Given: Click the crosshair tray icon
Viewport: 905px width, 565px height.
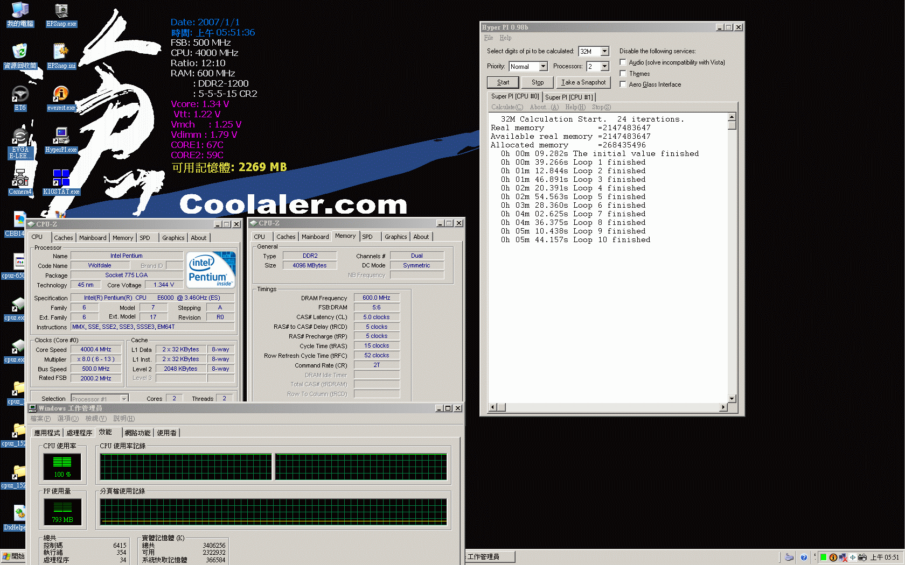Looking at the screenshot, I should click(x=853, y=557).
